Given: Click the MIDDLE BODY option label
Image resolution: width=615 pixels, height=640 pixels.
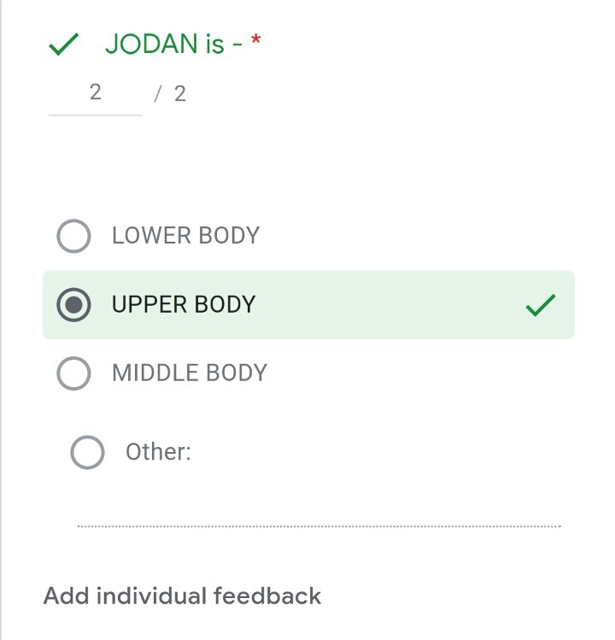Looking at the screenshot, I should click(x=190, y=373).
